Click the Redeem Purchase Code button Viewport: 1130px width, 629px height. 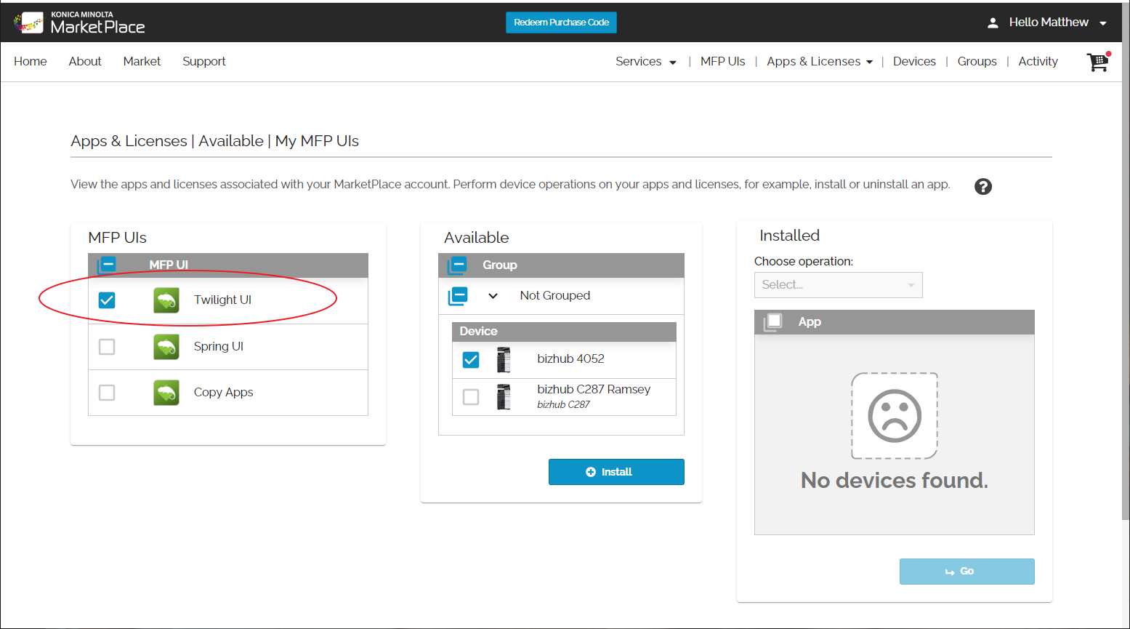coord(561,23)
